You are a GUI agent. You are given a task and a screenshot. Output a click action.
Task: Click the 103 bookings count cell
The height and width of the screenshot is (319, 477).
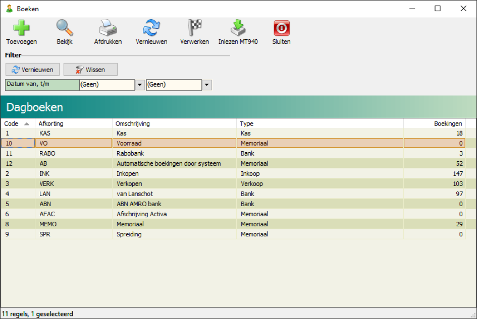point(435,184)
